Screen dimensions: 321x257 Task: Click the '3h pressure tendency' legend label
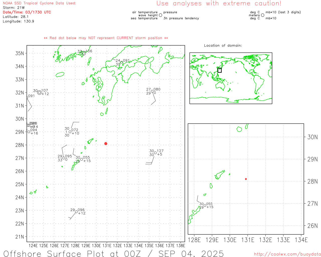click(x=181, y=18)
